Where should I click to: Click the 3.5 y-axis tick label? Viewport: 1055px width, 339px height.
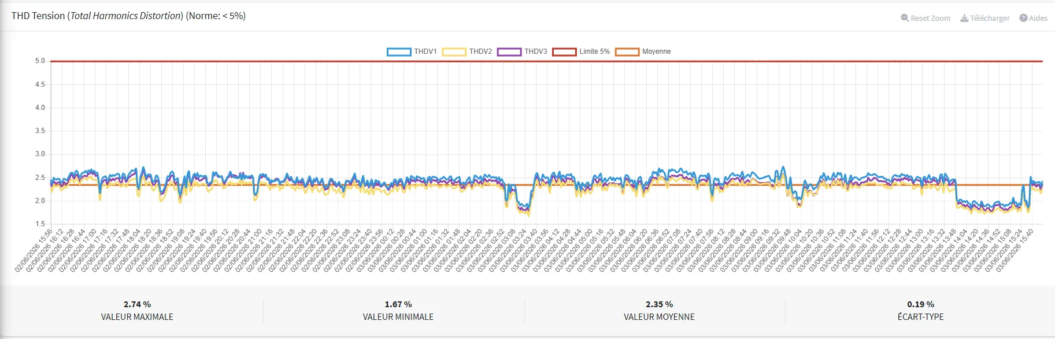pos(40,131)
